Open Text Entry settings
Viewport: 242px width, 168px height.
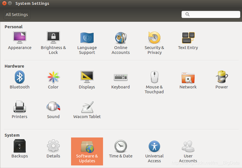(188, 41)
